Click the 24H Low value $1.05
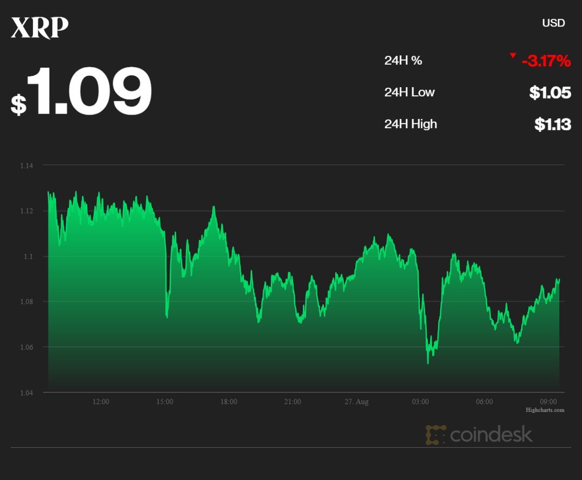Viewport: 582px width, 480px height. coord(550,93)
